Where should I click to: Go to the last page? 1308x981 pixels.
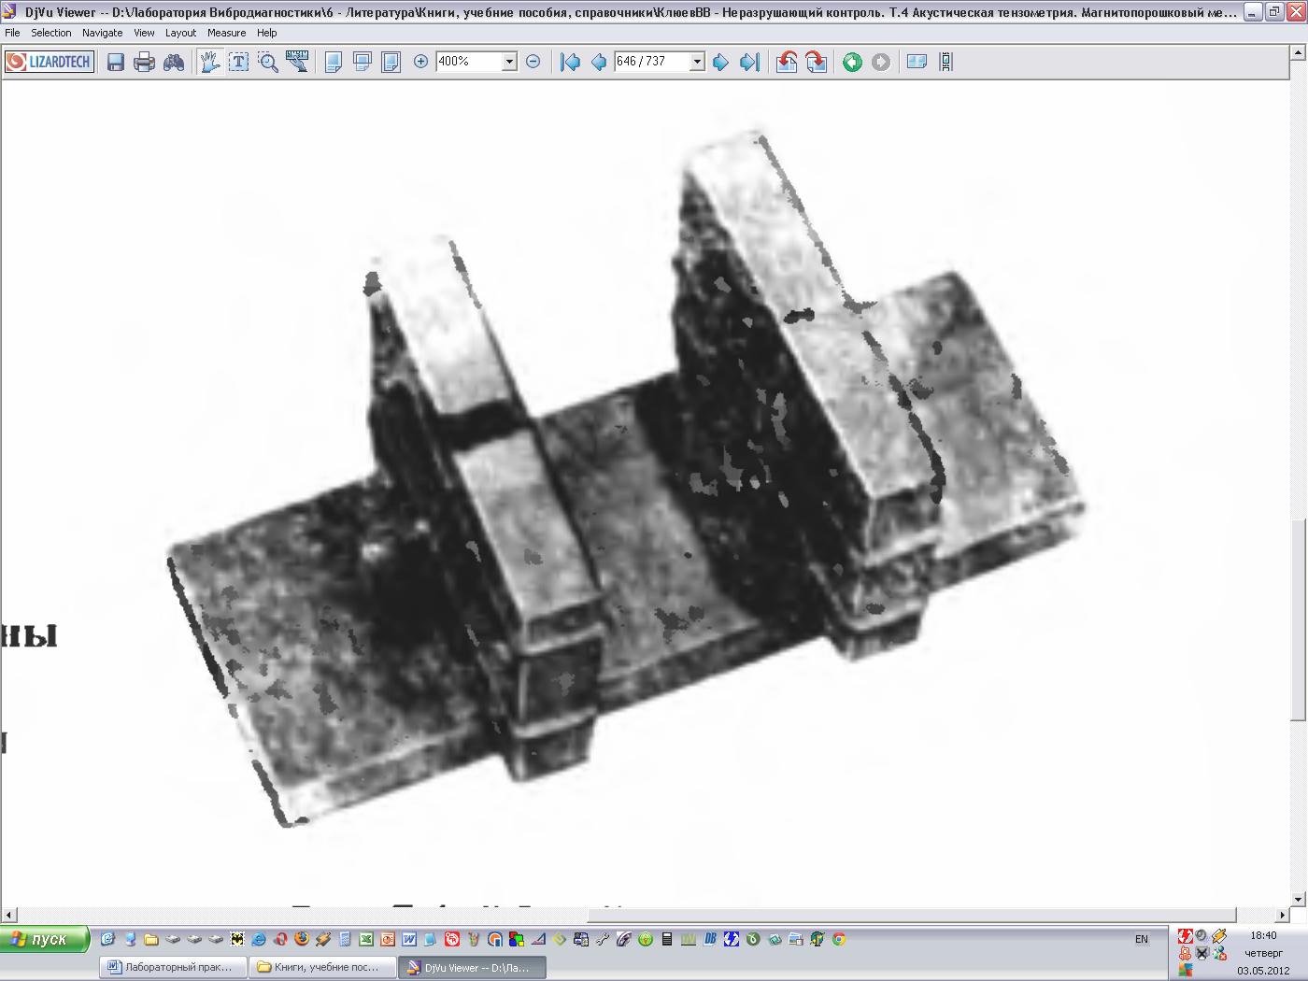[x=749, y=62]
